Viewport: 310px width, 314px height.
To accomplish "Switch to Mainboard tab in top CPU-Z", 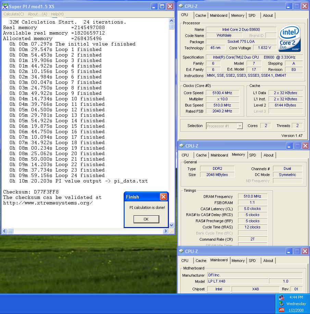I will [219, 15].
